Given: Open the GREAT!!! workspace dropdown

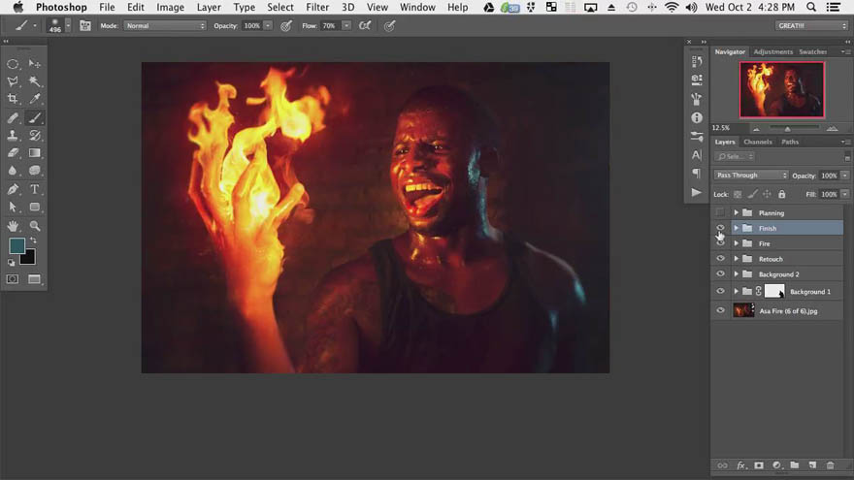Looking at the screenshot, I should [x=812, y=25].
